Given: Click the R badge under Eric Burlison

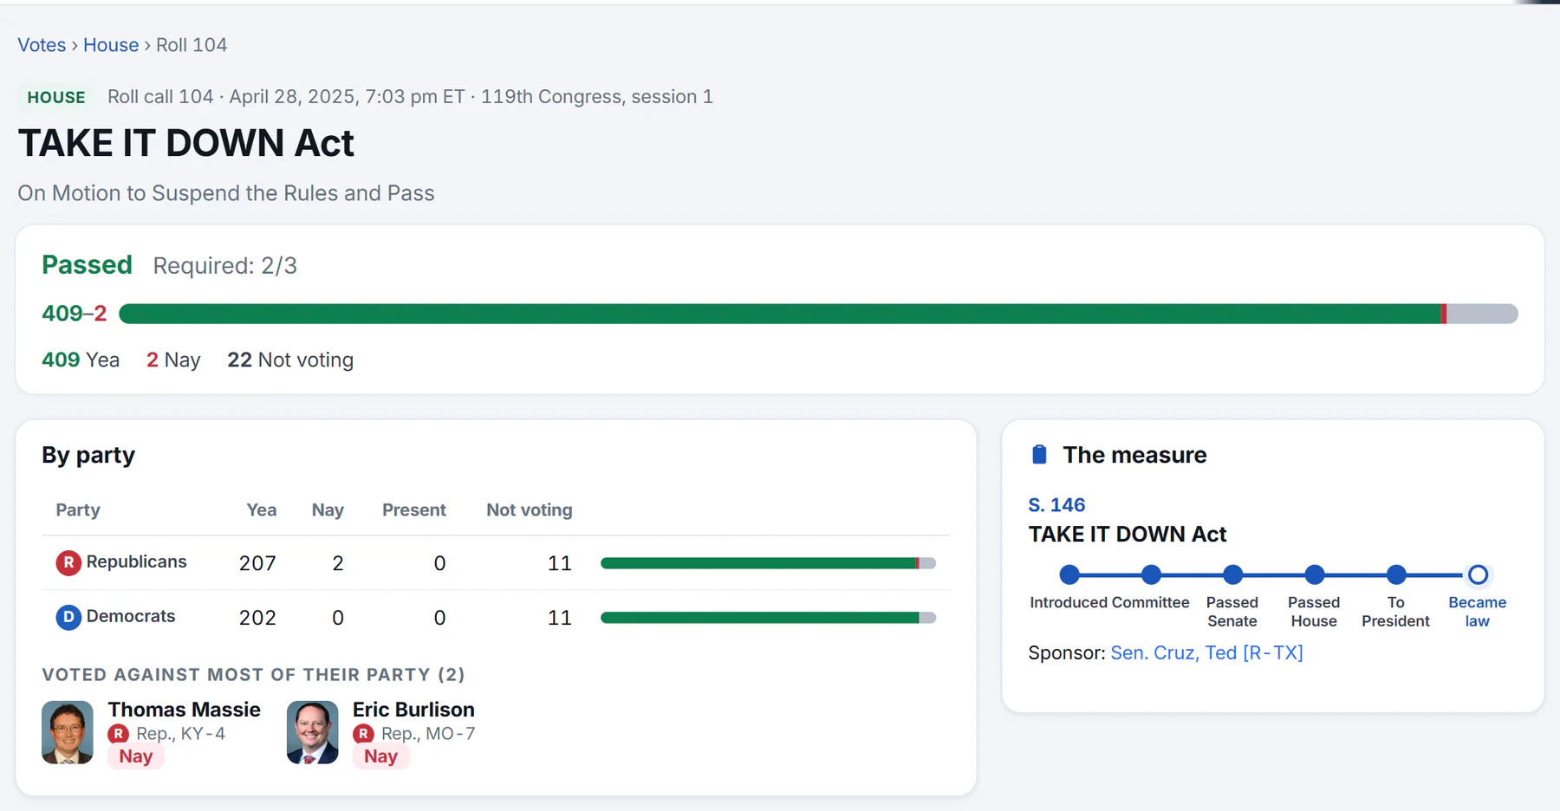Looking at the screenshot, I should pos(363,734).
